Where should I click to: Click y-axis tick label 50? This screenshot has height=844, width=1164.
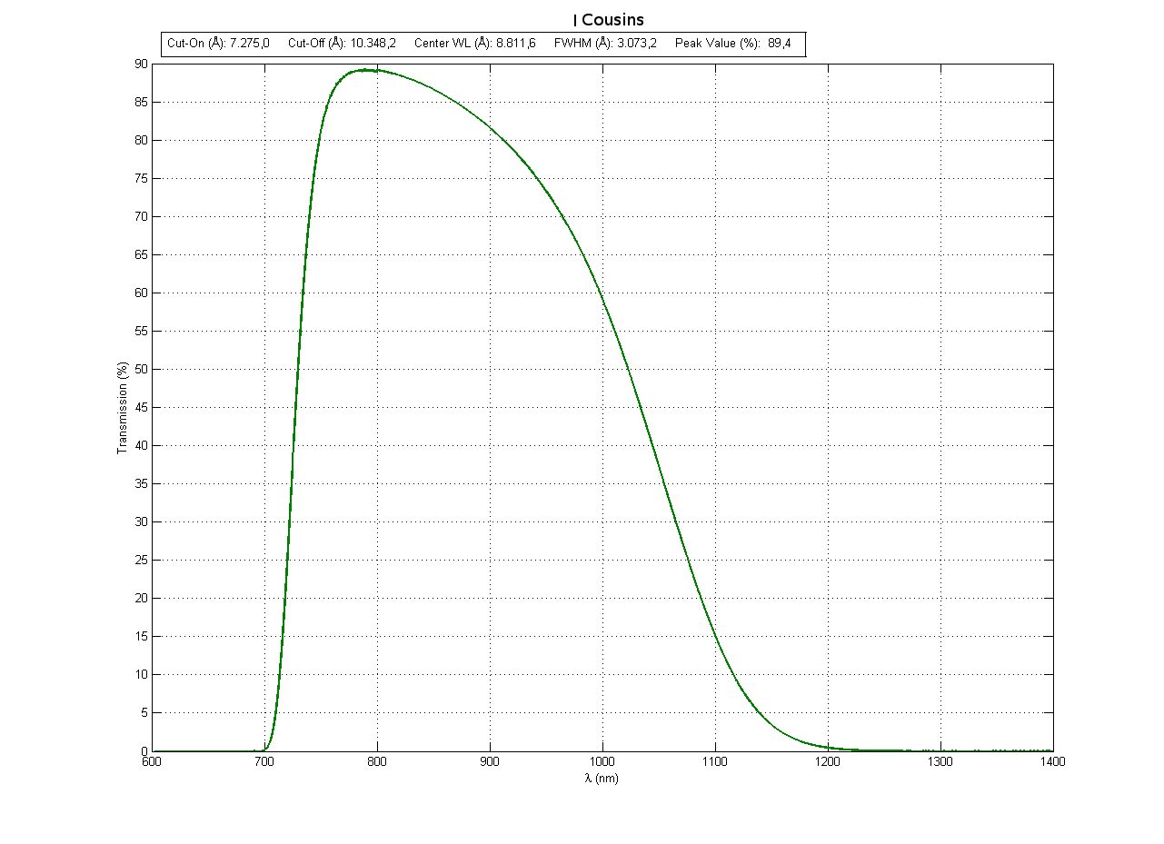141,369
